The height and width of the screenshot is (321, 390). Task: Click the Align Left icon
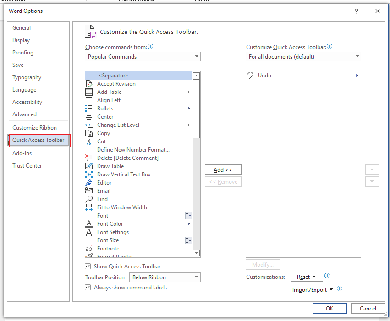click(89, 100)
